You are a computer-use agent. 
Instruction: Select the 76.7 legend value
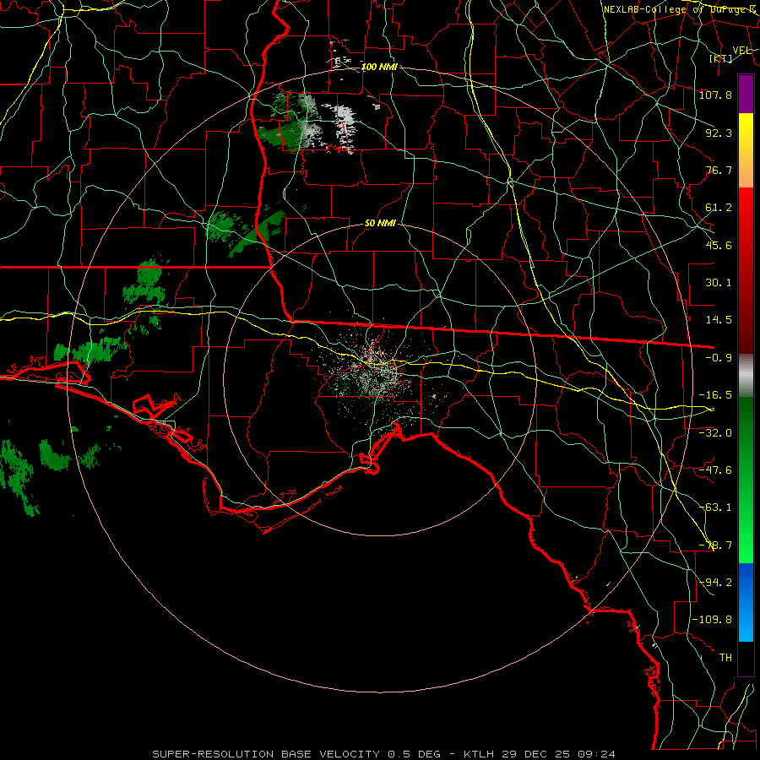(719, 170)
